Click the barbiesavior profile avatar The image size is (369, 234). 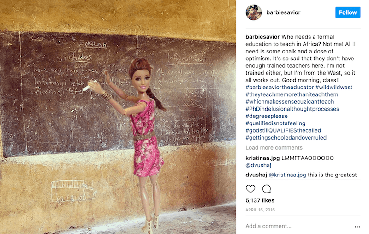pos(254,12)
